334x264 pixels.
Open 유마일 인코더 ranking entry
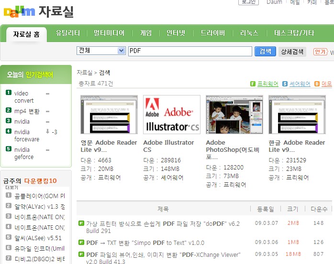point(39,248)
